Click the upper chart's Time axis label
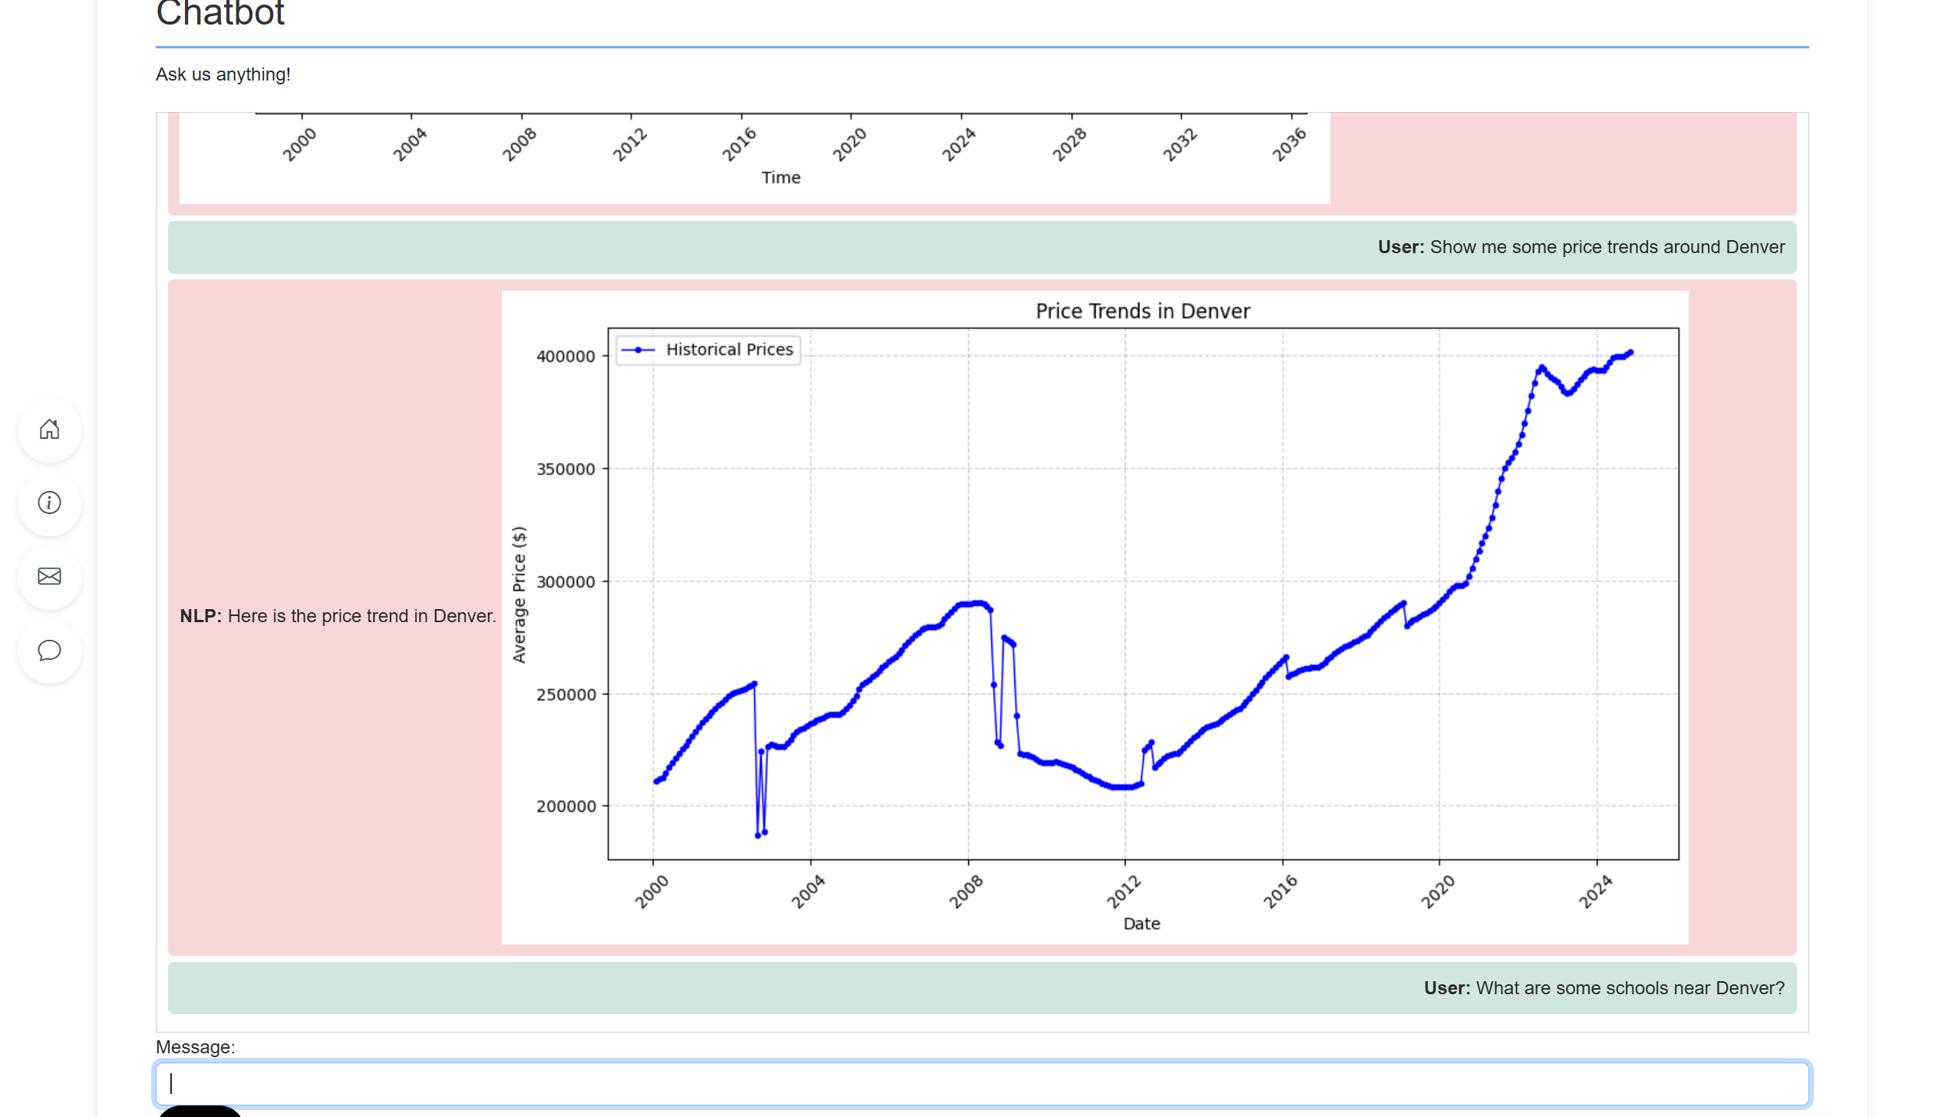1955x1117 pixels. tap(780, 178)
